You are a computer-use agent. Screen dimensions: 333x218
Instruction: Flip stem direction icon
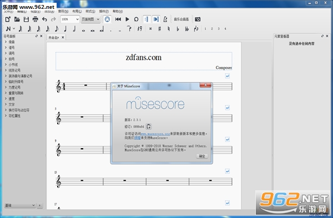coord(196,29)
